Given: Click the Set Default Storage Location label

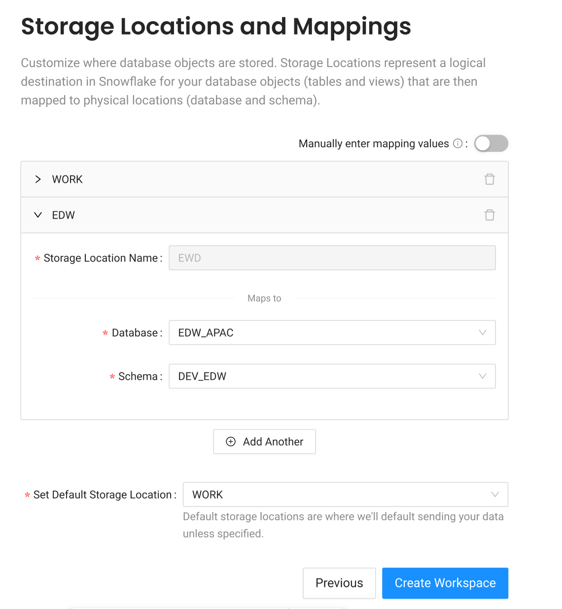Looking at the screenshot, I should (x=103, y=495).
